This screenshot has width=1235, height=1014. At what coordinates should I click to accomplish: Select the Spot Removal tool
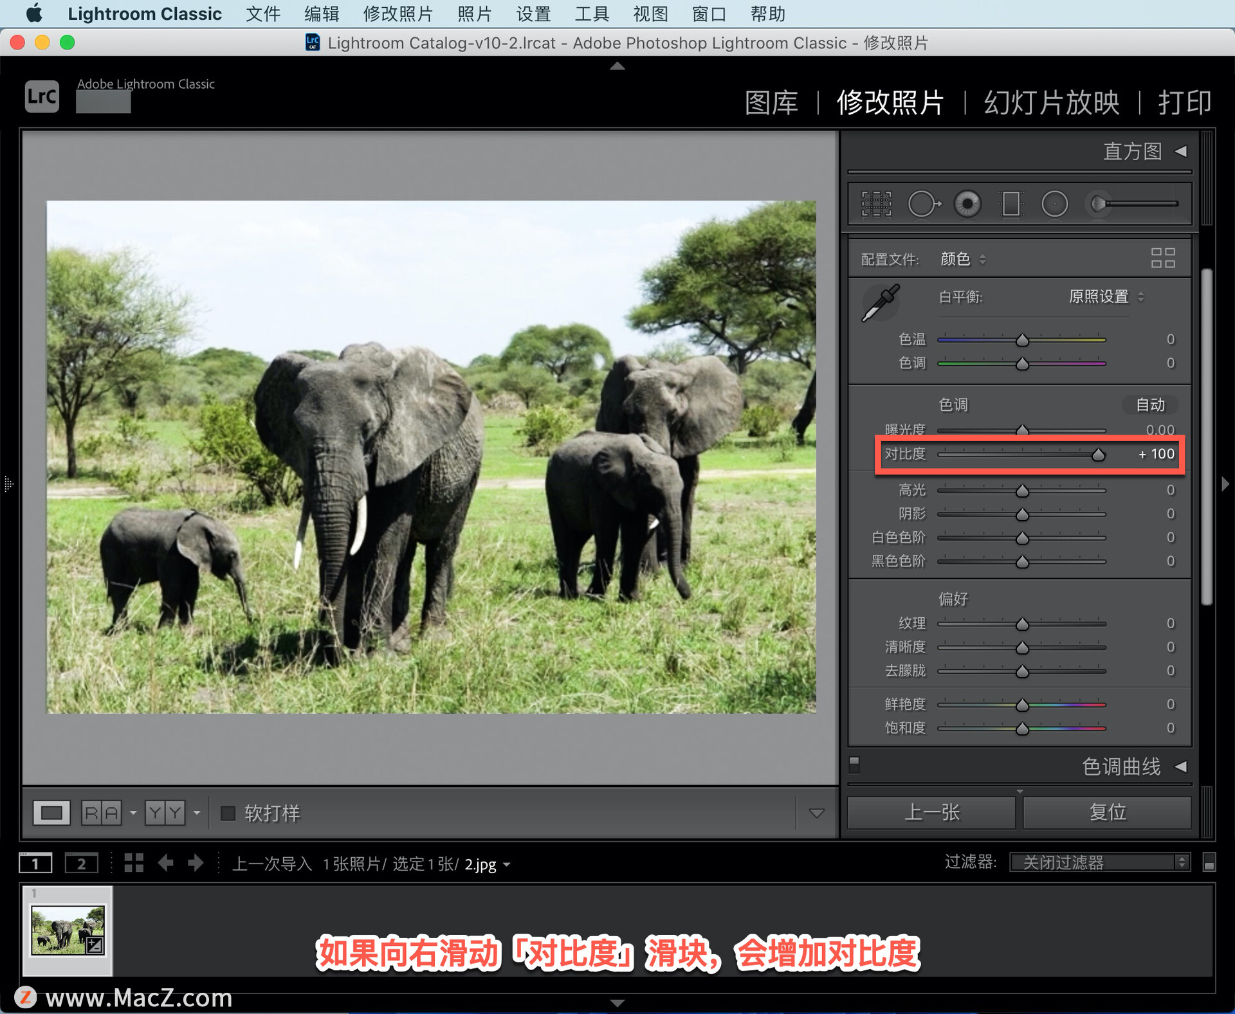(923, 204)
